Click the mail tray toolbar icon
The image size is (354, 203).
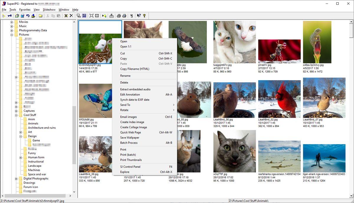click(112, 16)
